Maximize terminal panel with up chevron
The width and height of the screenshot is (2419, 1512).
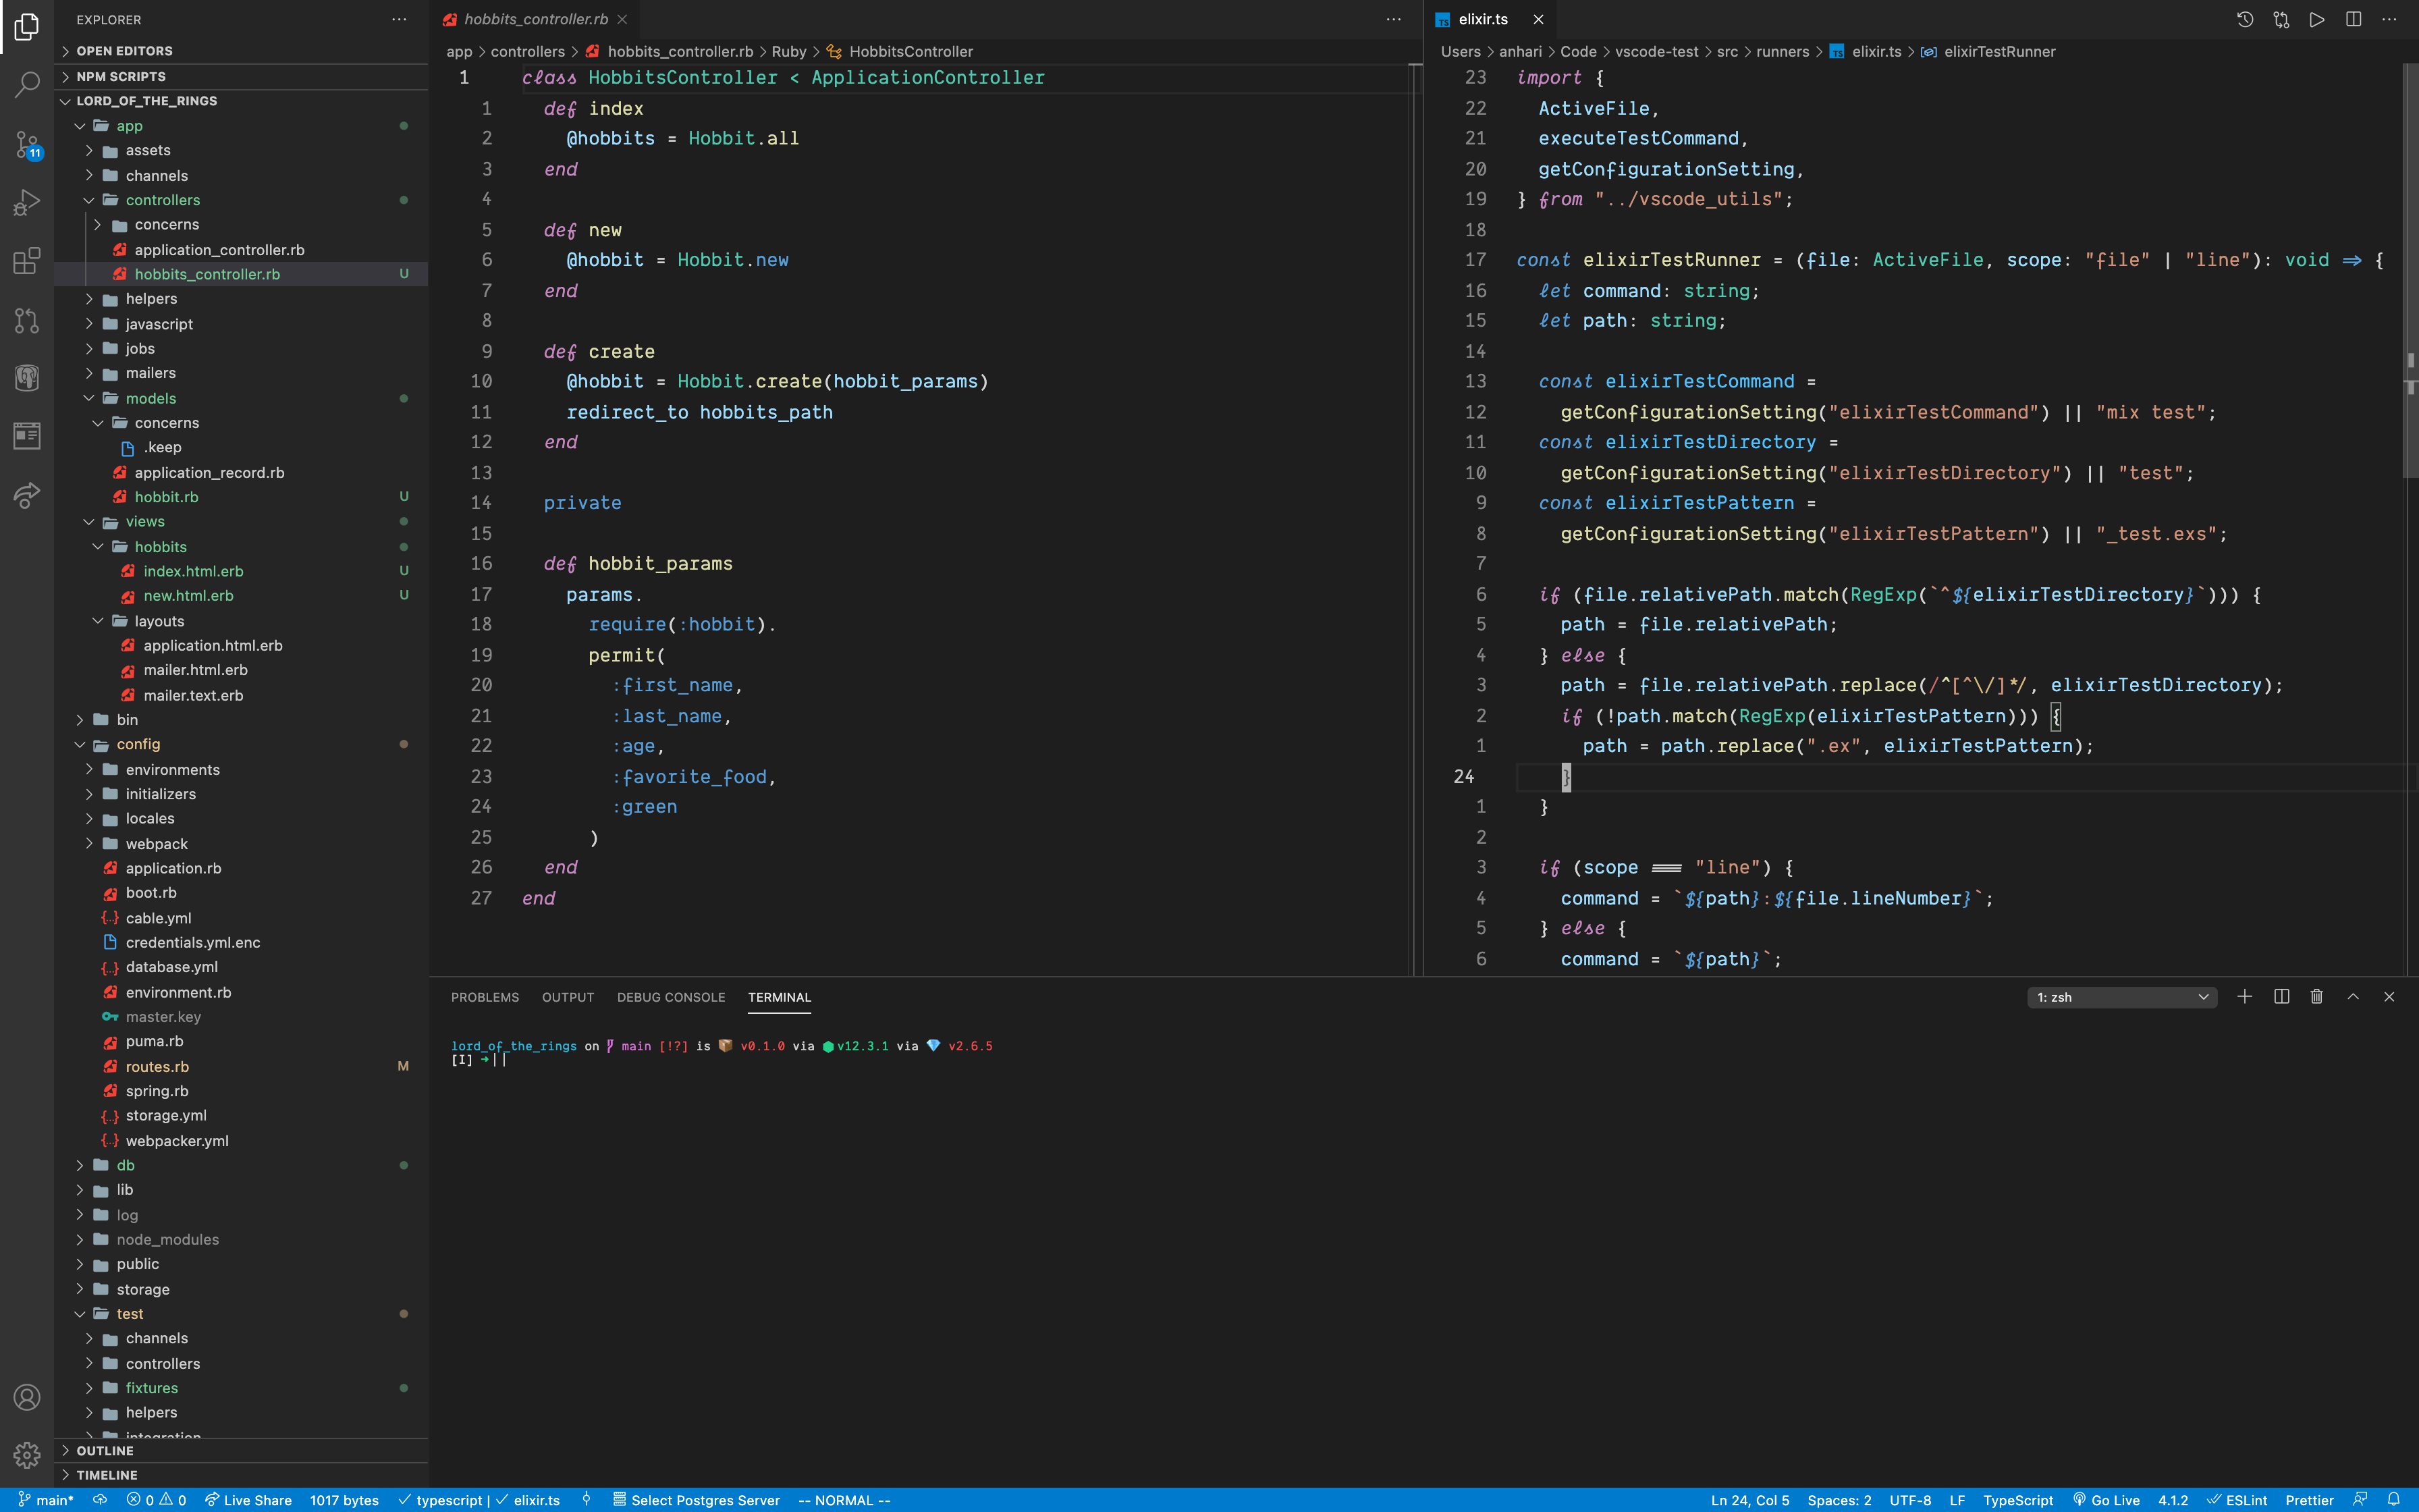pos(2353,997)
